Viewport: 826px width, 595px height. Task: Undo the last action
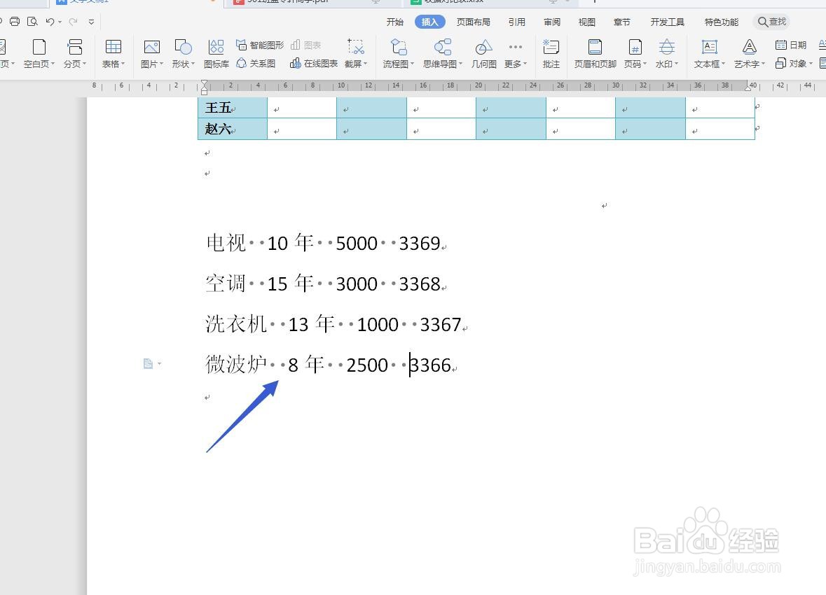(x=50, y=22)
